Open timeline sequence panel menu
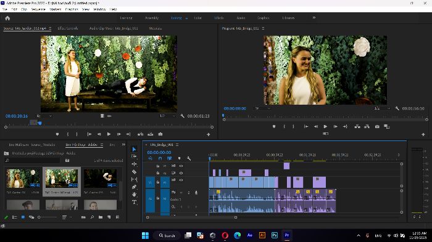Screen dimensions: 432x242 (x=177, y=145)
